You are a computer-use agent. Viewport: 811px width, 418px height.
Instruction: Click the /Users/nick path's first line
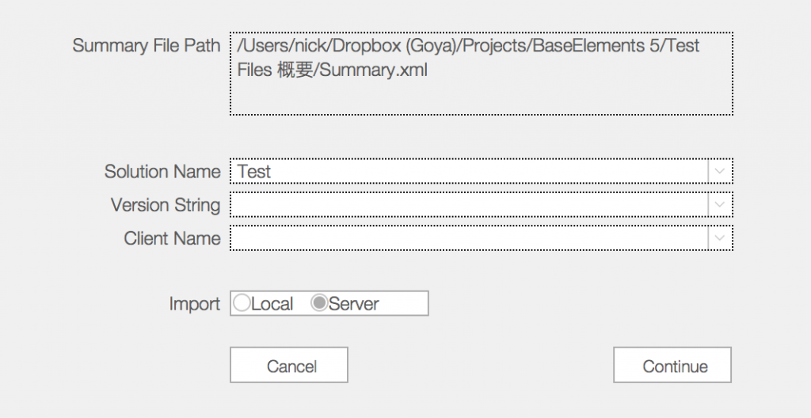point(468,46)
